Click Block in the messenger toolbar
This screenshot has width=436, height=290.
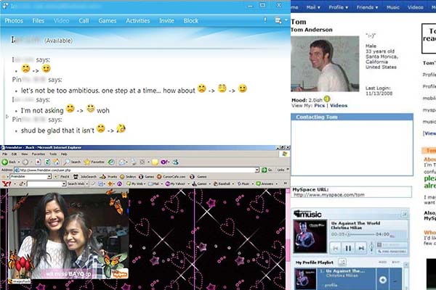pyautogui.click(x=190, y=21)
